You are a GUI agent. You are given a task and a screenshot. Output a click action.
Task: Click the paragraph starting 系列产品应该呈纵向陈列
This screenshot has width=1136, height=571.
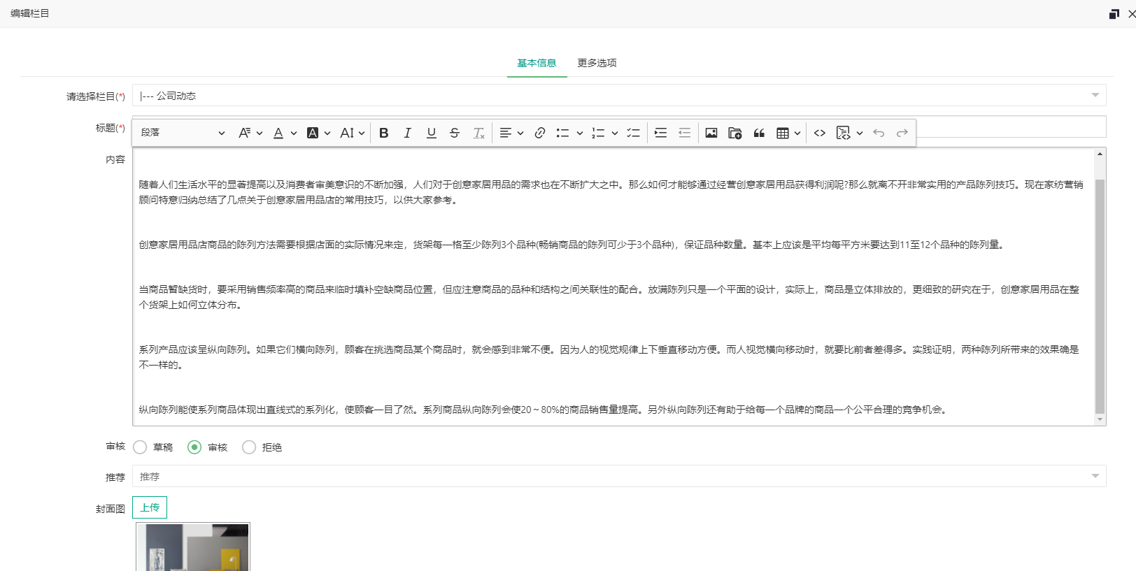click(609, 357)
